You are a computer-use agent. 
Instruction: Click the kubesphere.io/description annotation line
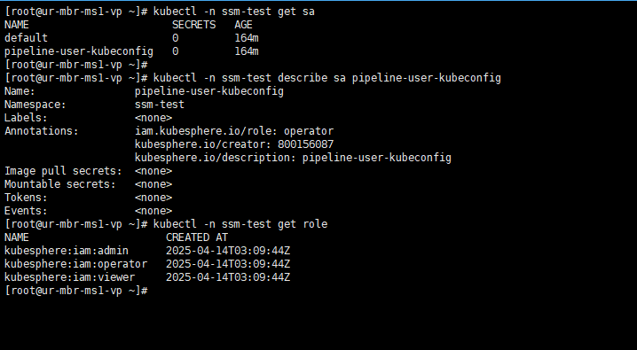pyautogui.click(x=293, y=158)
